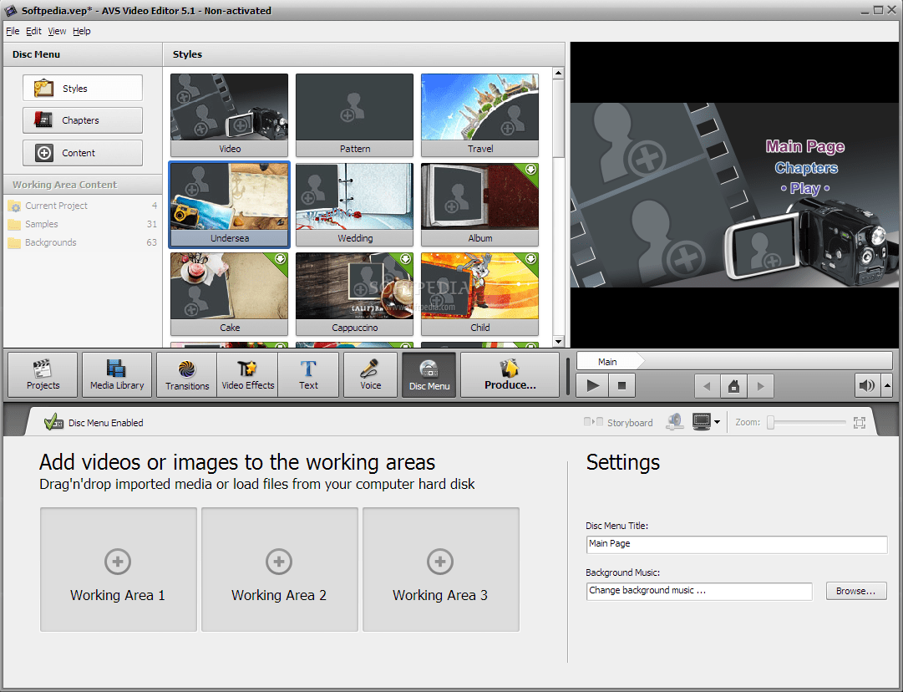Click the voice headset icon on timeline bar
The image size is (903, 692).
coord(675,422)
